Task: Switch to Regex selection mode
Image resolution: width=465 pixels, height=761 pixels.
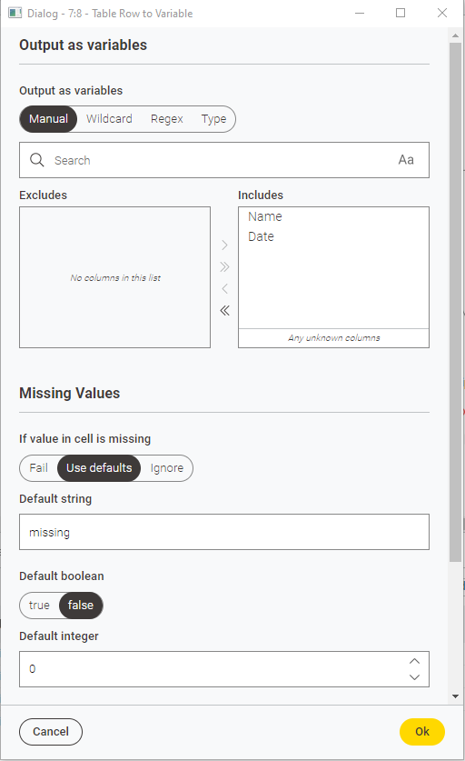Action: [167, 119]
